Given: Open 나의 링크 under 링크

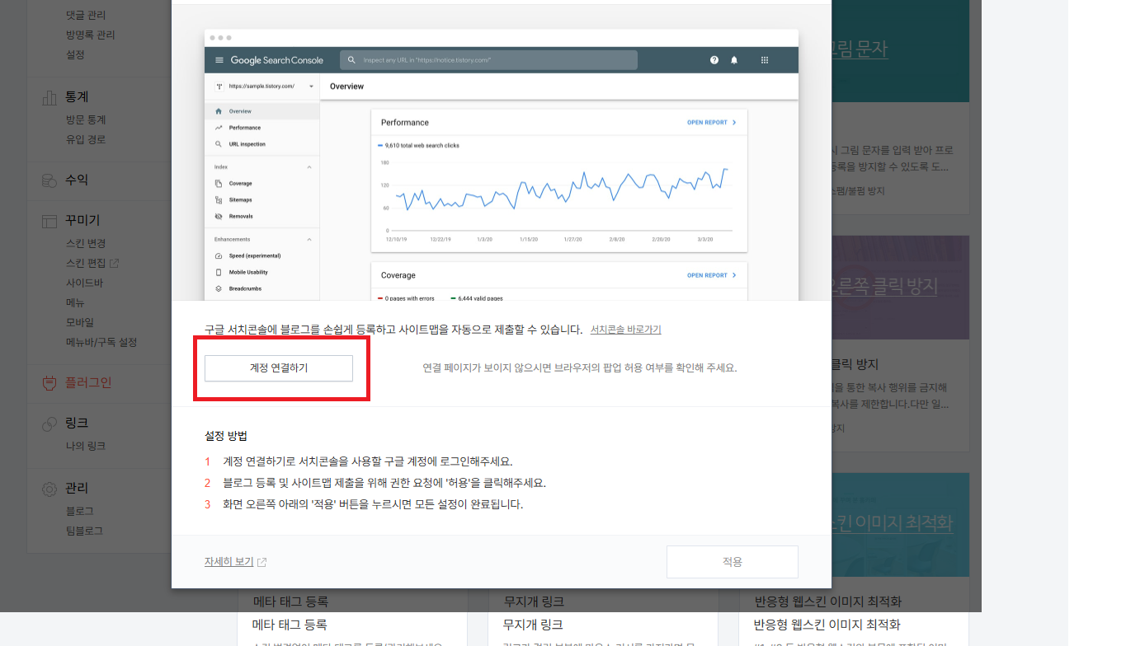Looking at the screenshot, I should [x=86, y=446].
